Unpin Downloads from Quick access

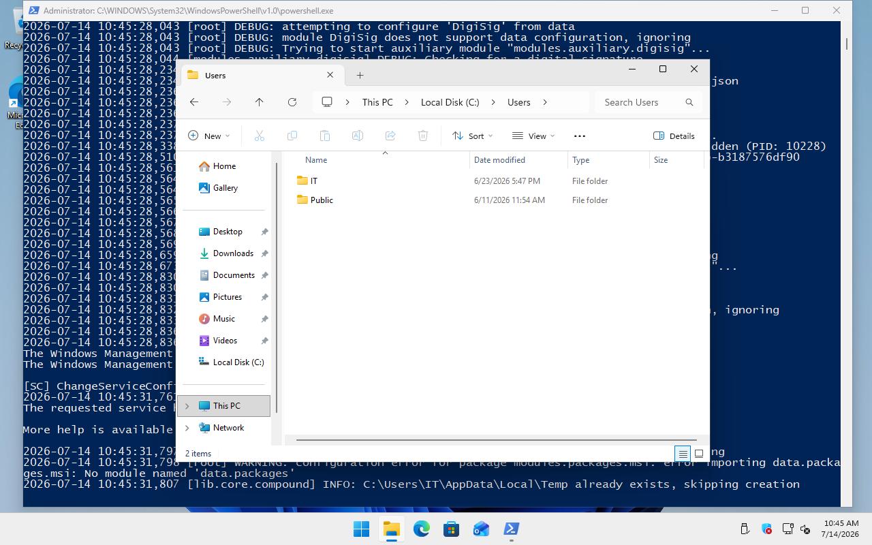tap(264, 253)
